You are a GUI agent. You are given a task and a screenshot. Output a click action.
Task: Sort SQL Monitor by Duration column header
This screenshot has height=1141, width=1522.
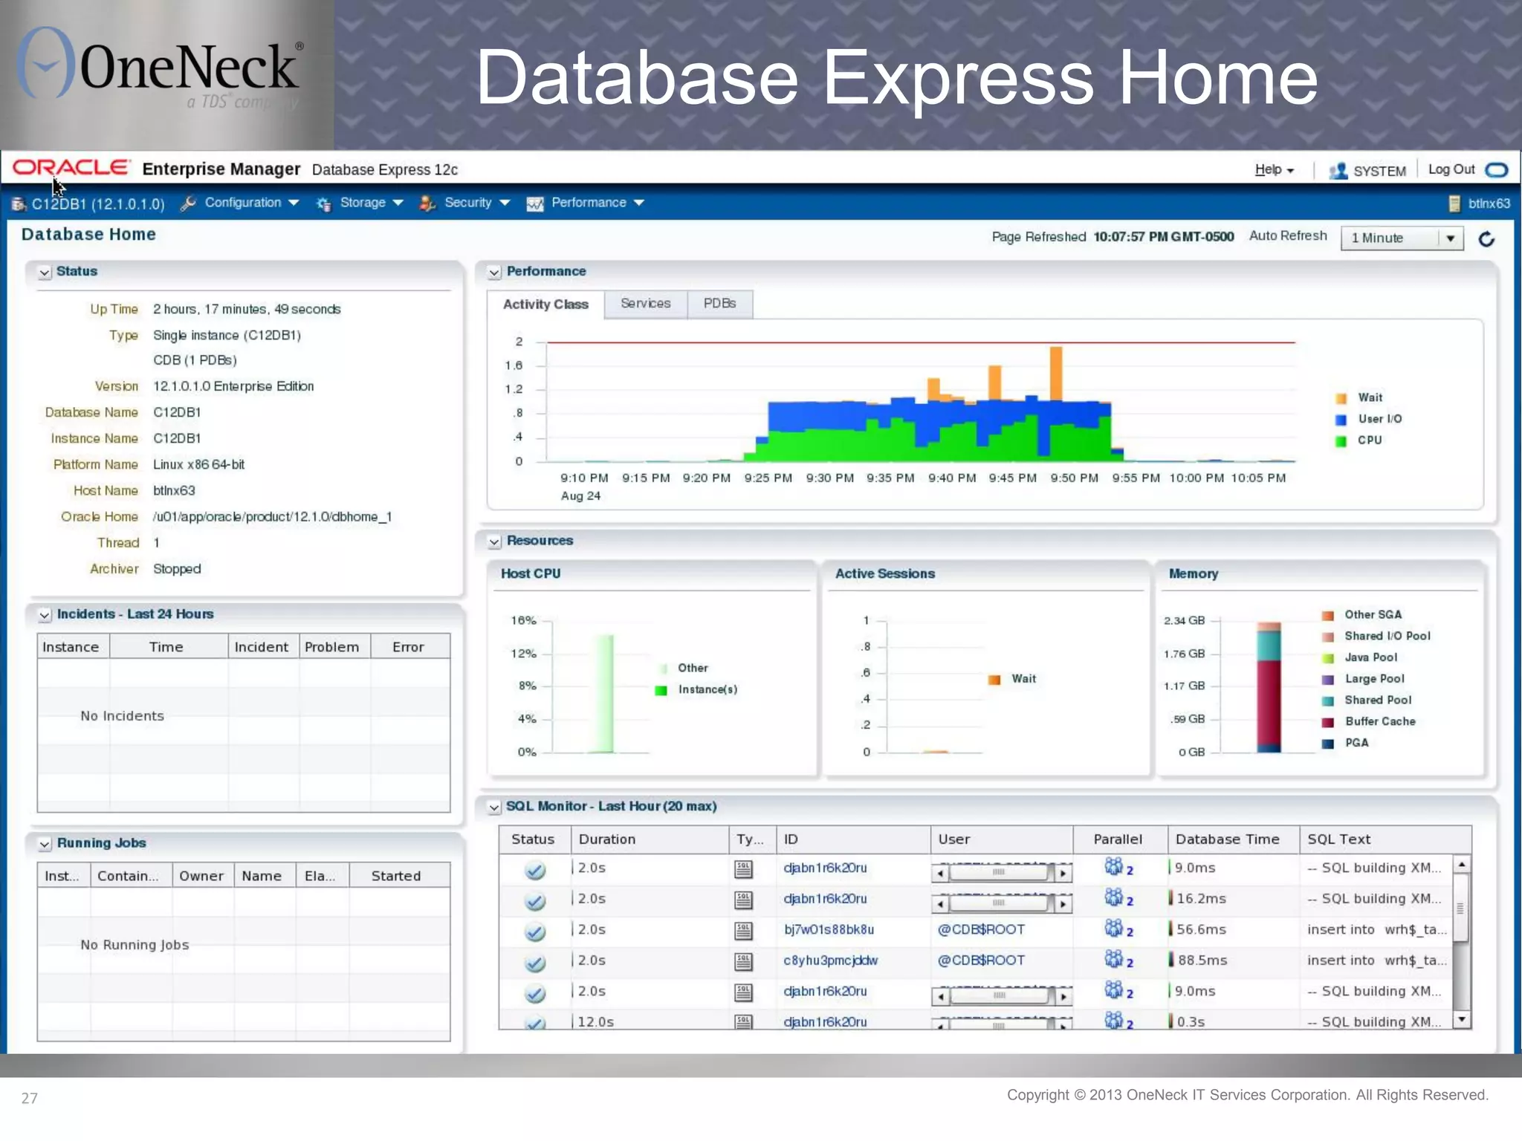coord(650,839)
